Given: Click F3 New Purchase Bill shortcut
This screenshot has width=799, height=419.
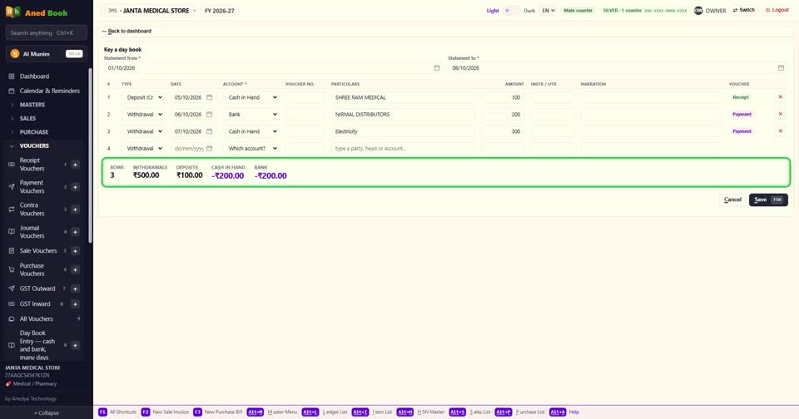Looking at the screenshot, I should point(217,412).
